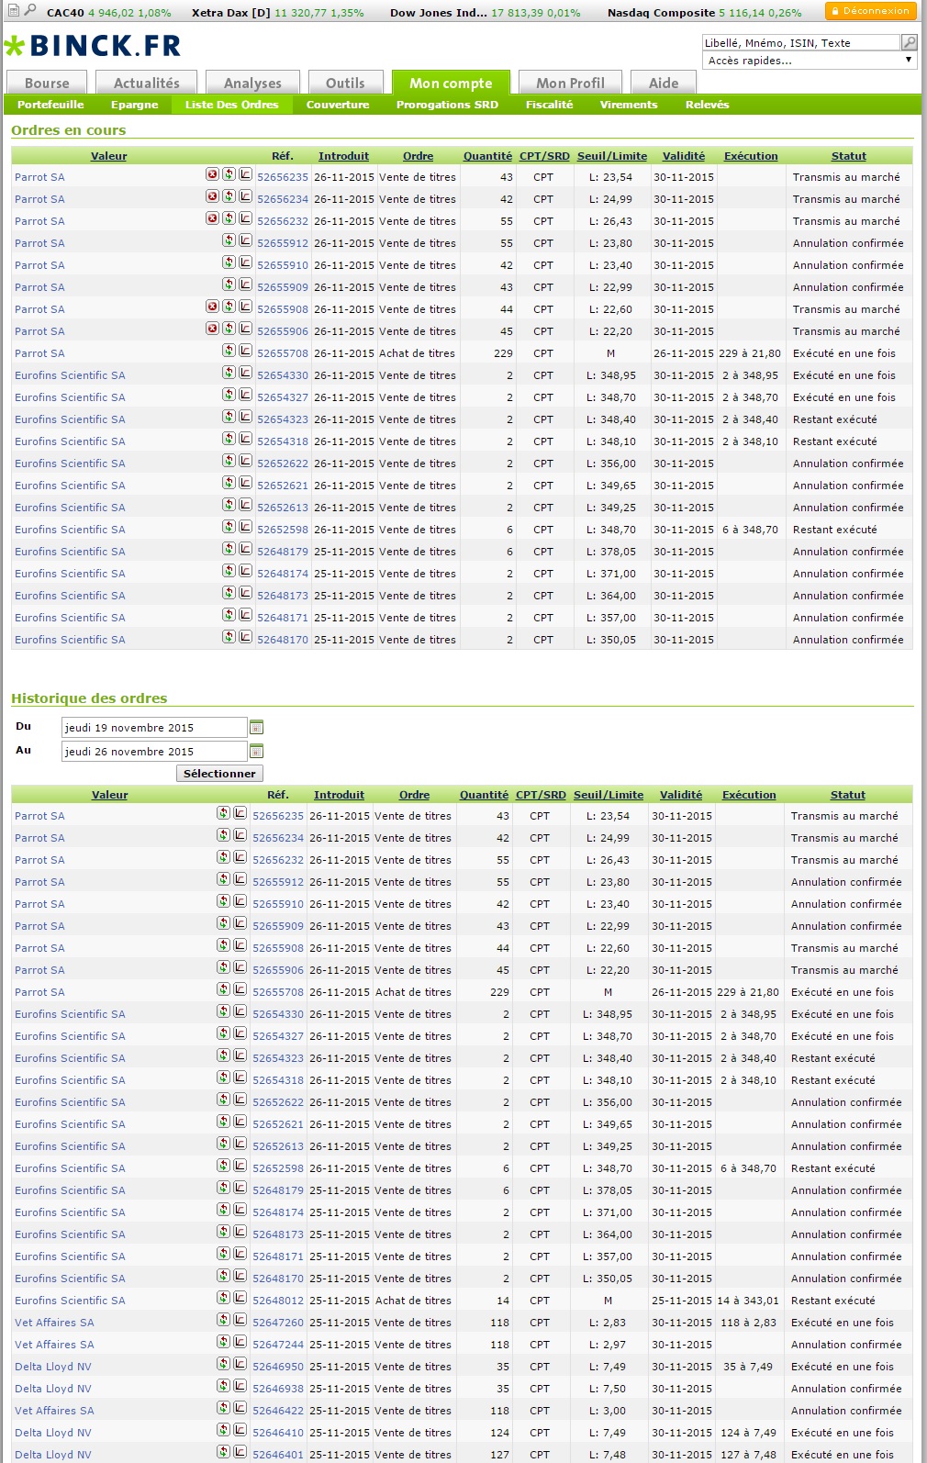The image size is (927, 1463).
Task: Open the Fiscalité submenu item
Action: tap(549, 105)
